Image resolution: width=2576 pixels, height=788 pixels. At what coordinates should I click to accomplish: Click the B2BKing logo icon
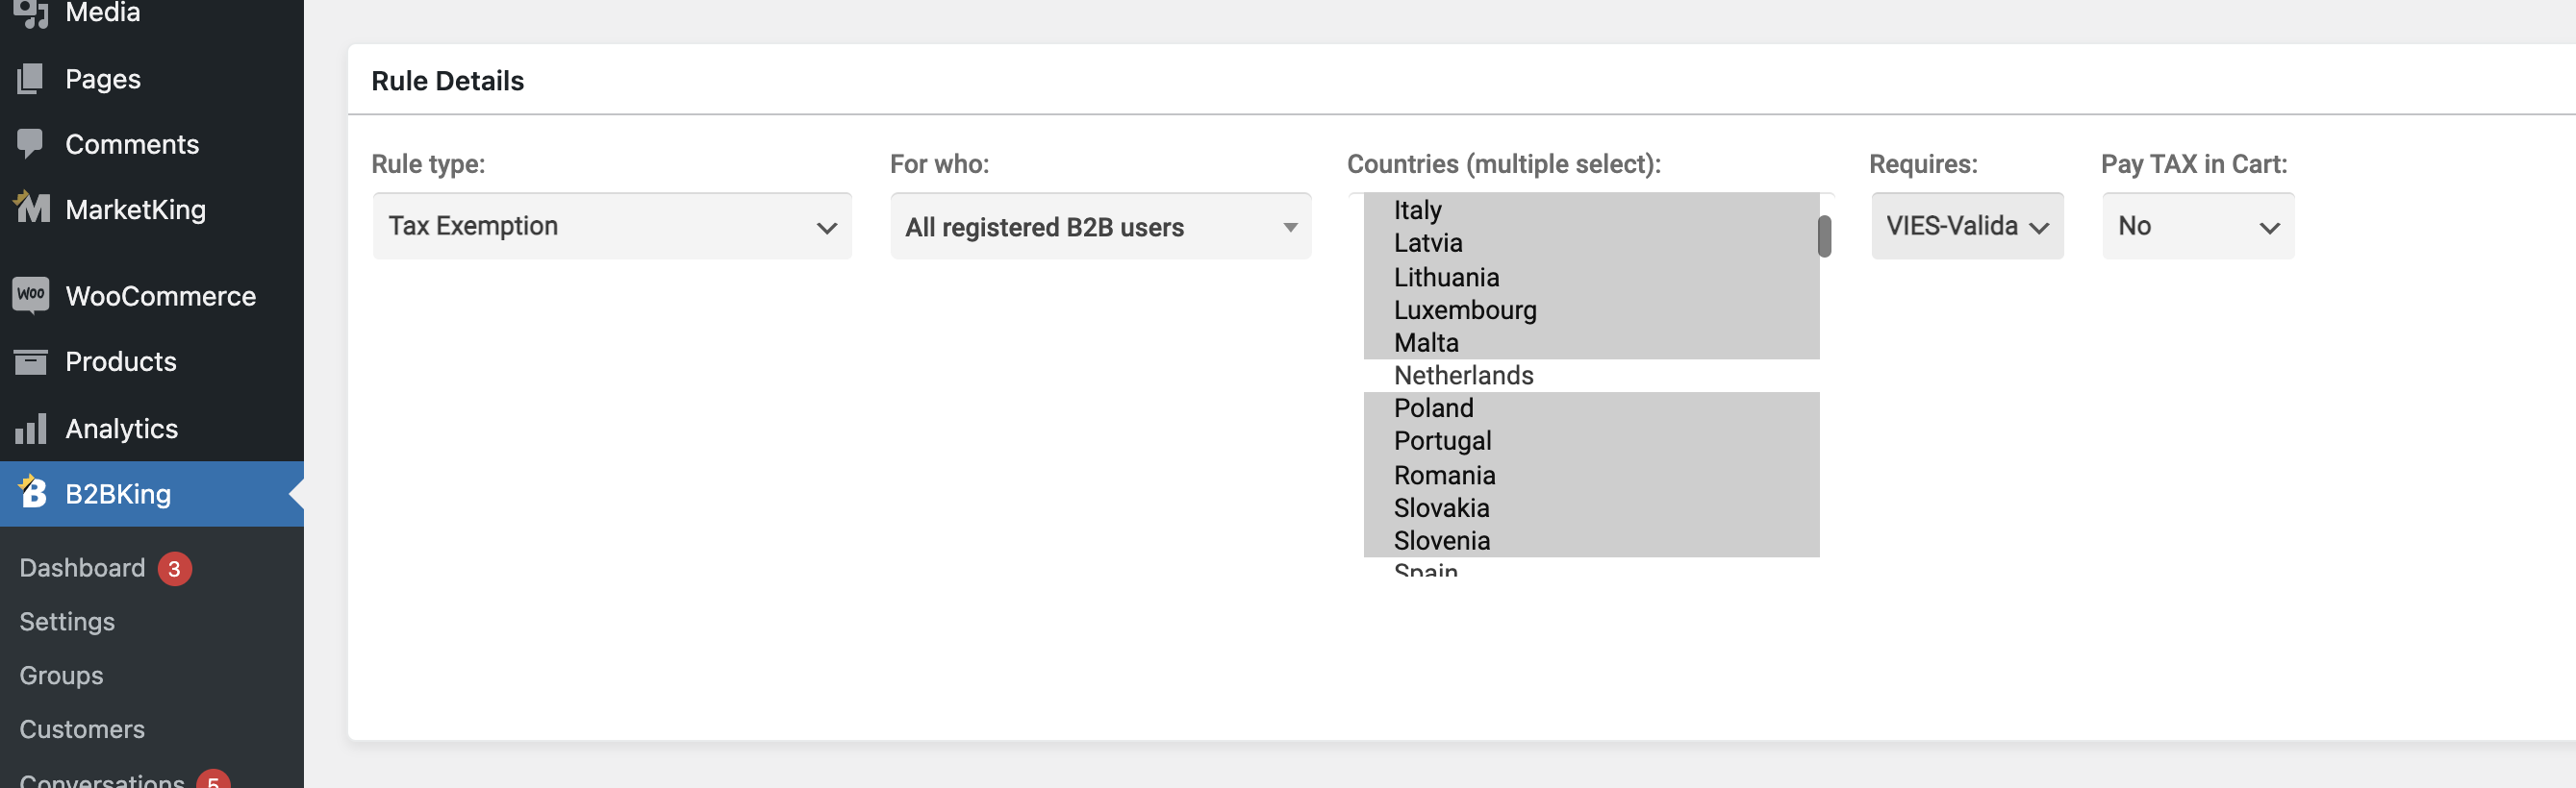point(32,492)
